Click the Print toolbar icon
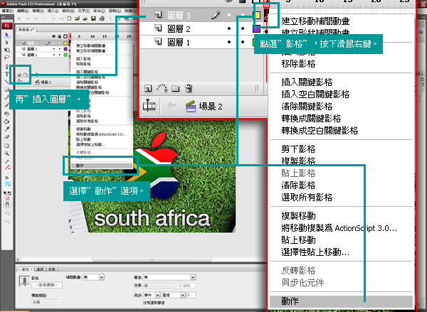This screenshot has height=312, width=427. (x=102, y=18)
